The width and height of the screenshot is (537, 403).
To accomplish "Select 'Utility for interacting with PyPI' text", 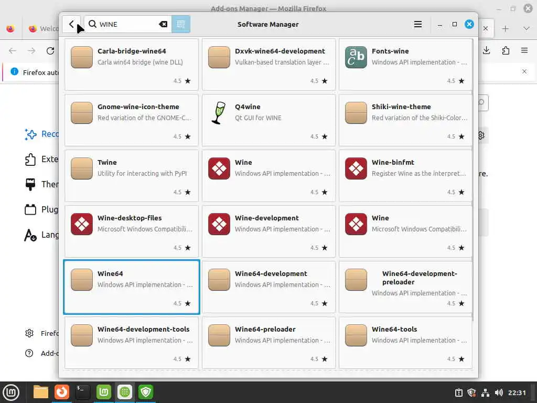I will [x=142, y=173].
